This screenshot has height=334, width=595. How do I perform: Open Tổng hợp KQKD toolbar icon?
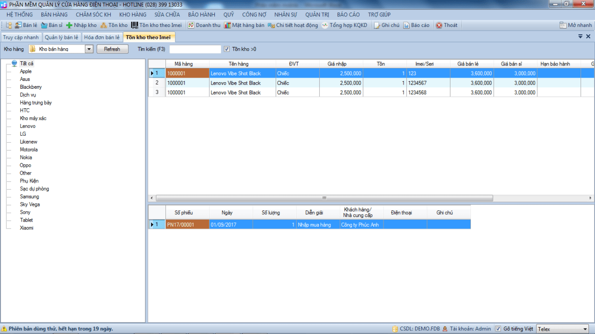click(x=325, y=25)
